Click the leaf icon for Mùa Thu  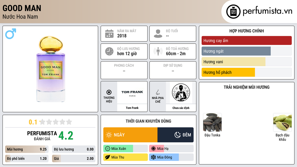click(x=108, y=157)
